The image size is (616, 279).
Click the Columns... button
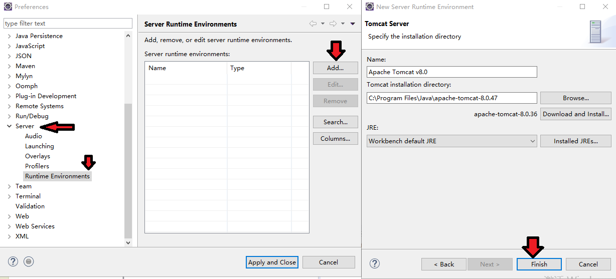point(335,138)
